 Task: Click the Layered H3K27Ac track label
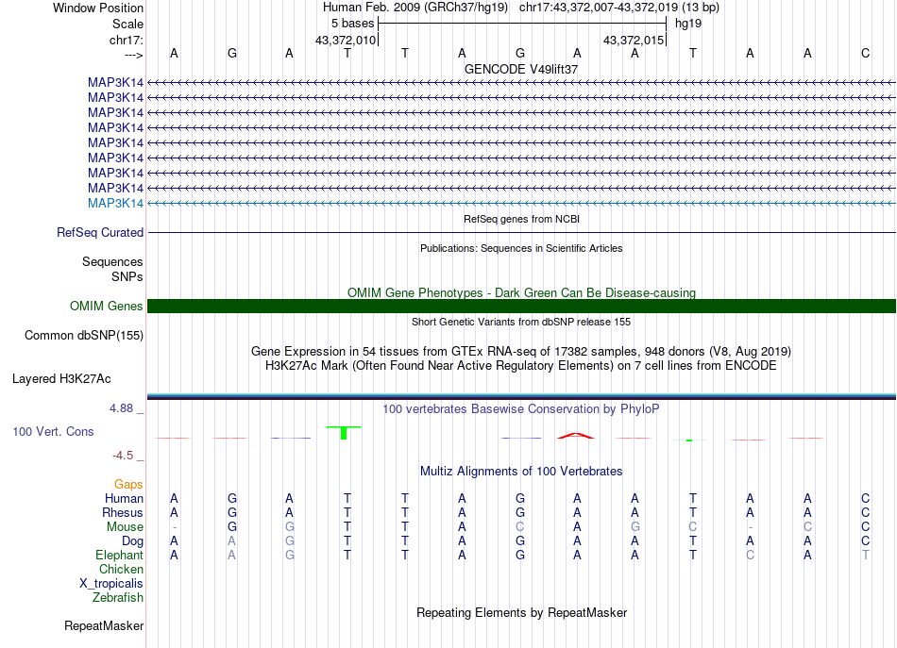click(x=61, y=379)
